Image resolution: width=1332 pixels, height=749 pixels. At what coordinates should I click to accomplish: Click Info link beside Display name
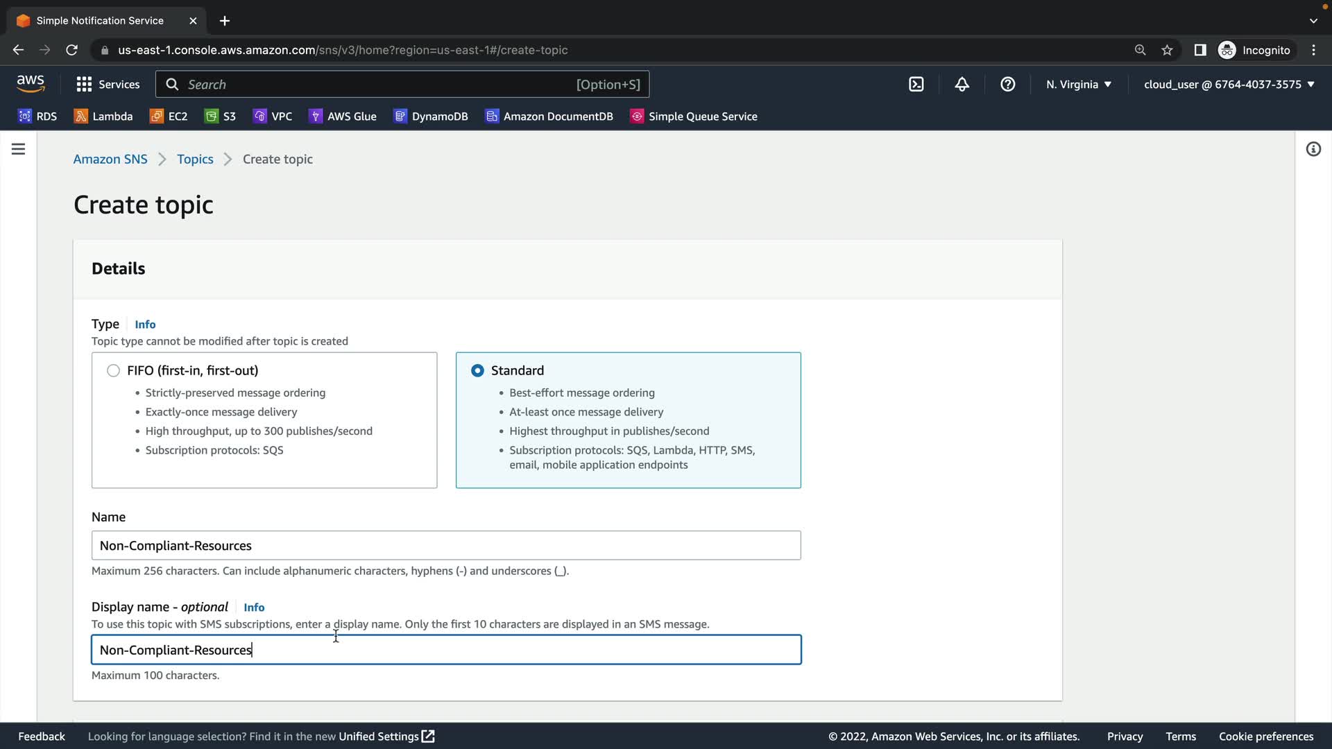254,608
